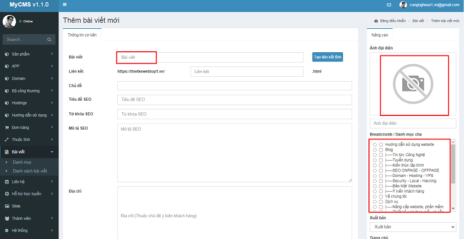Click the user avatar in top header
464x239 pixels.
coord(403,5)
